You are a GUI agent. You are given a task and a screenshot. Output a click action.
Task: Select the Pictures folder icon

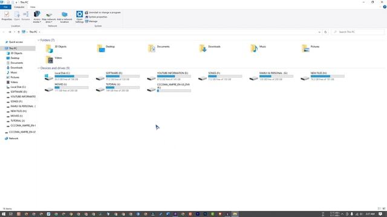coord(305,48)
